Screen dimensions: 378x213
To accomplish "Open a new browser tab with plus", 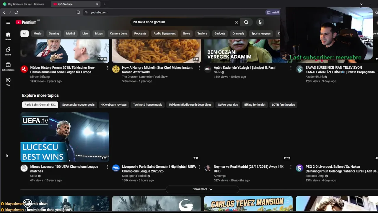I will (x=105, y=4).
